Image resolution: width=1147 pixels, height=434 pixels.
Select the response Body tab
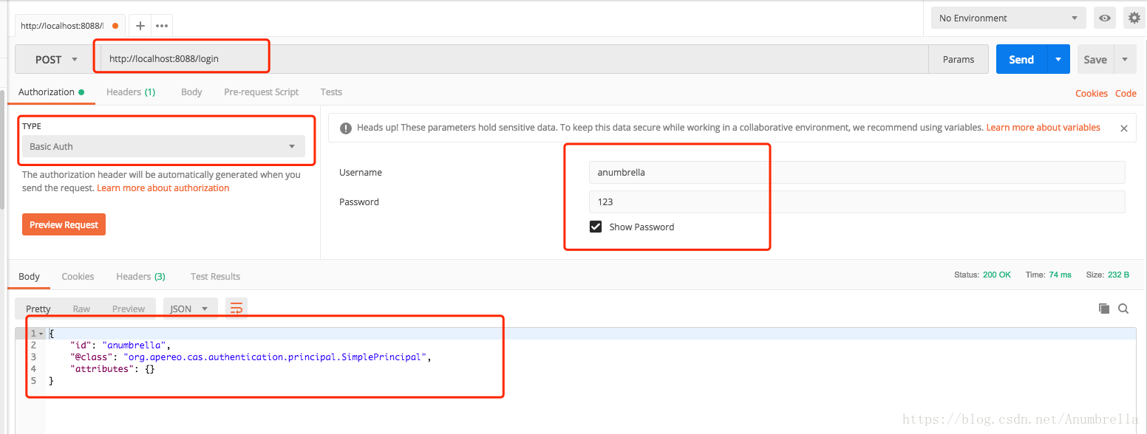[29, 276]
